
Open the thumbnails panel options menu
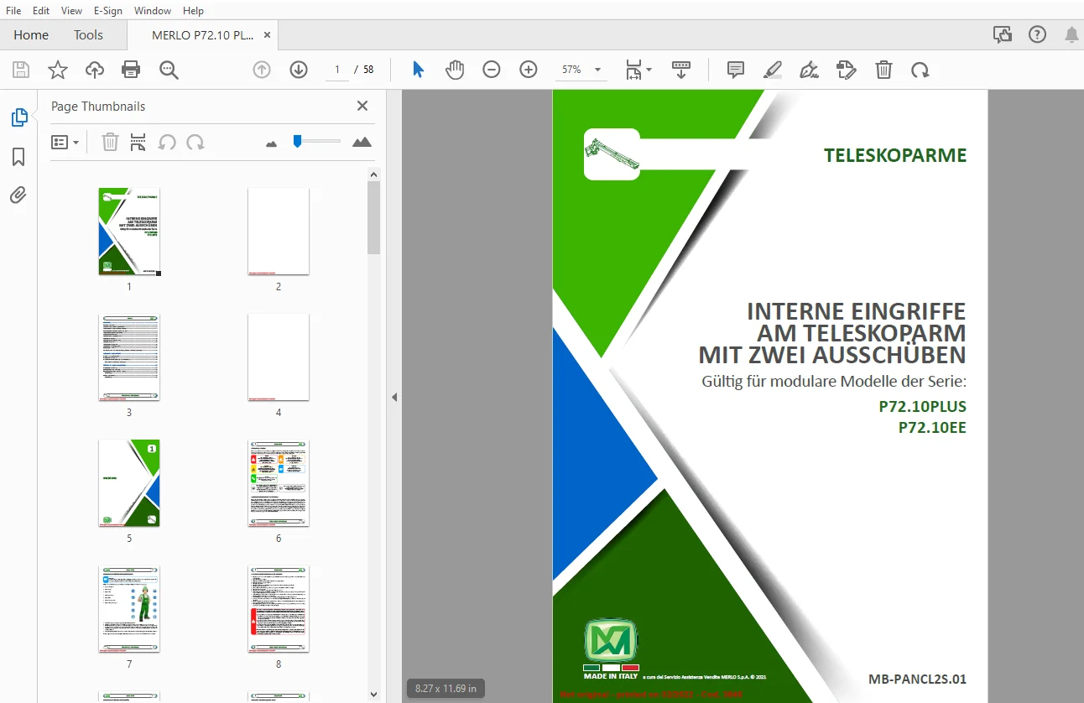[x=65, y=143]
